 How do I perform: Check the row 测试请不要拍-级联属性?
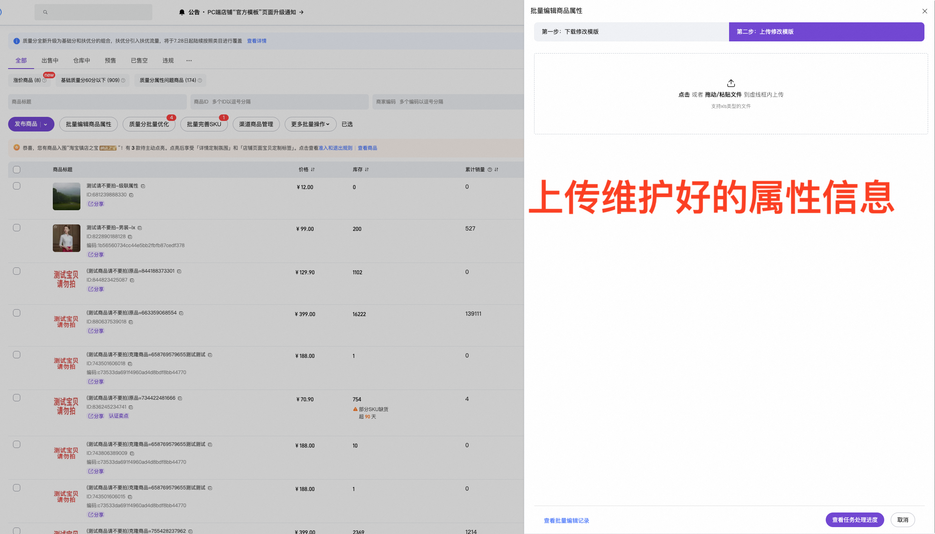[x=17, y=186]
